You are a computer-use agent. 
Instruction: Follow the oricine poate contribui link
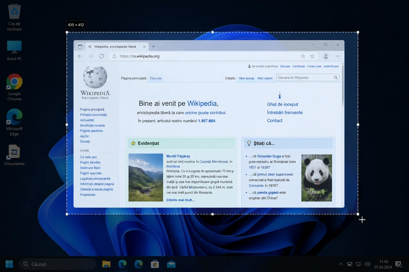click(205, 113)
